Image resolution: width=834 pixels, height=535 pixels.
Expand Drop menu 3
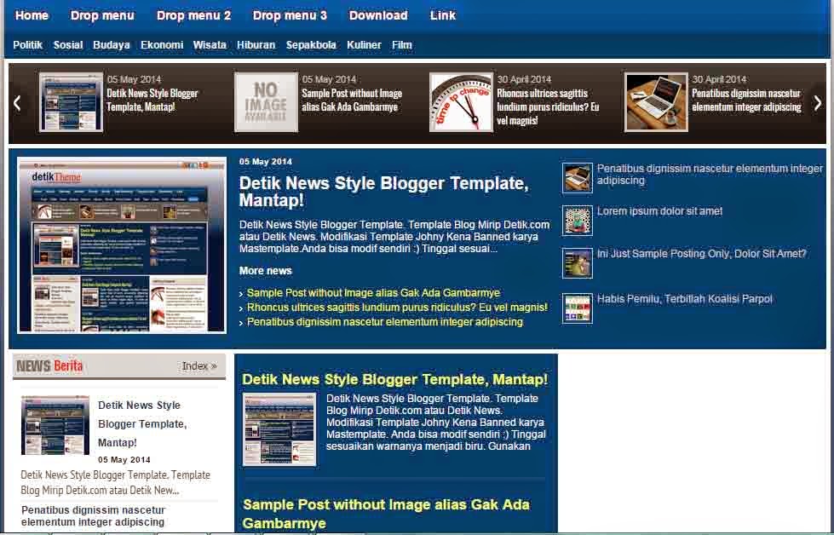(x=290, y=15)
